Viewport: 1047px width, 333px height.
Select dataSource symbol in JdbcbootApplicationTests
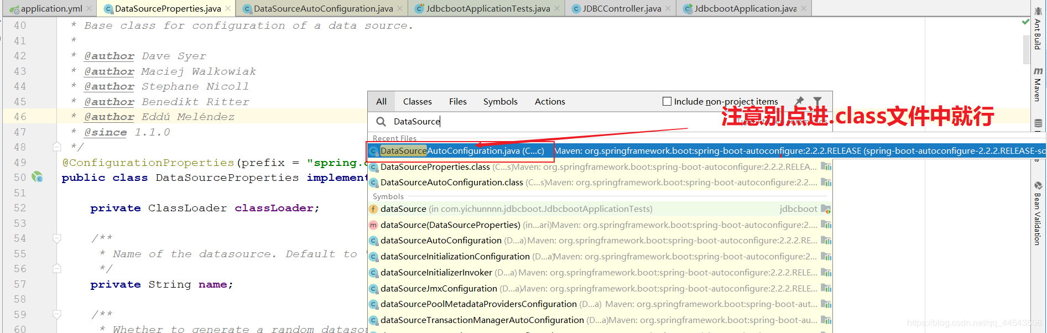(600, 209)
